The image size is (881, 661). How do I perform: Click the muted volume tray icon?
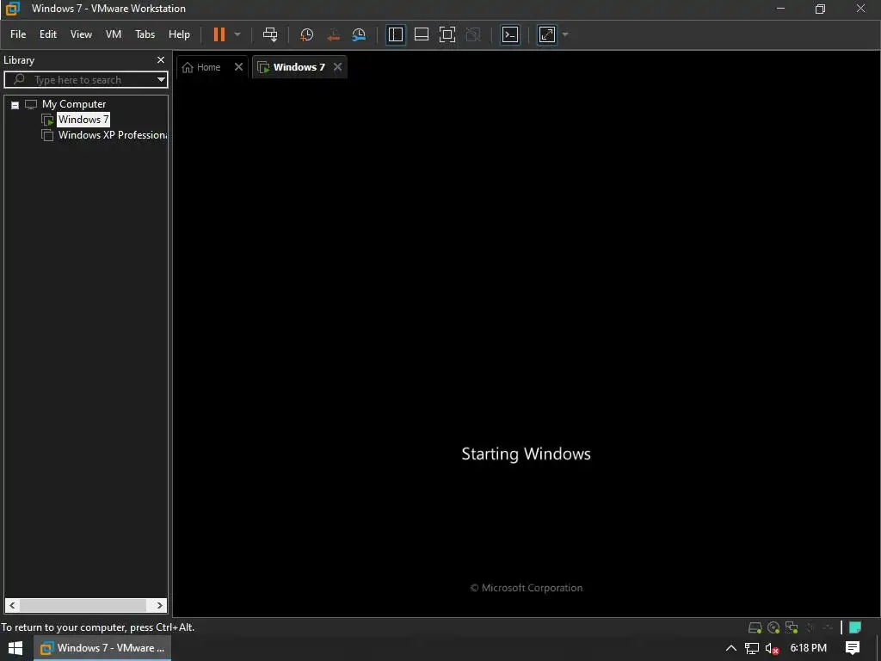point(772,648)
